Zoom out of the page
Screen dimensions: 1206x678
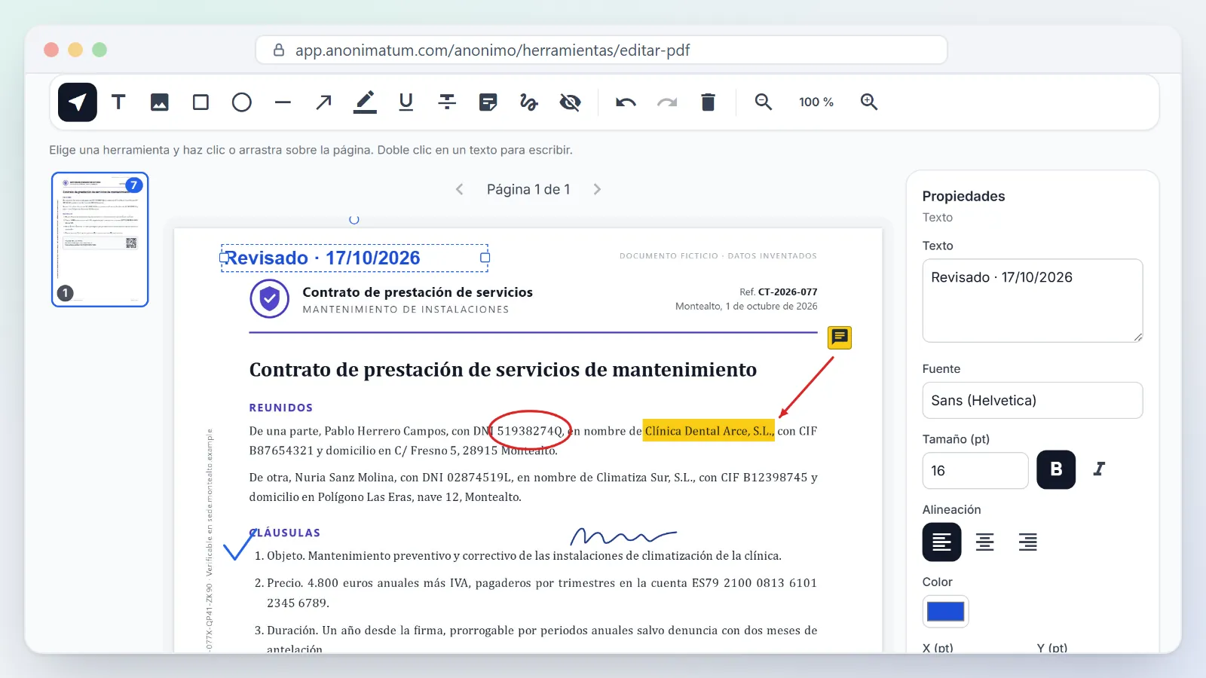(x=764, y=102)
